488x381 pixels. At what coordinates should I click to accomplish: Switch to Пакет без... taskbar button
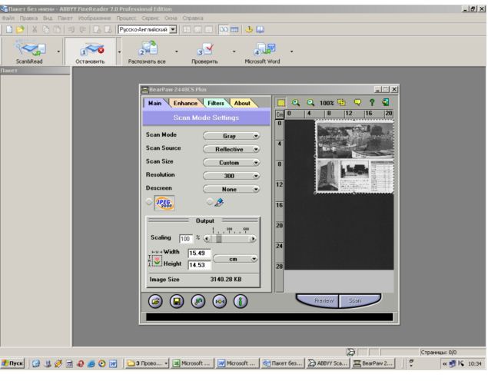tap(283, 363)
